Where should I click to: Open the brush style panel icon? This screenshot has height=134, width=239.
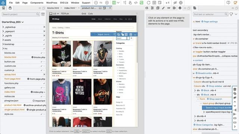coord(163,8)
